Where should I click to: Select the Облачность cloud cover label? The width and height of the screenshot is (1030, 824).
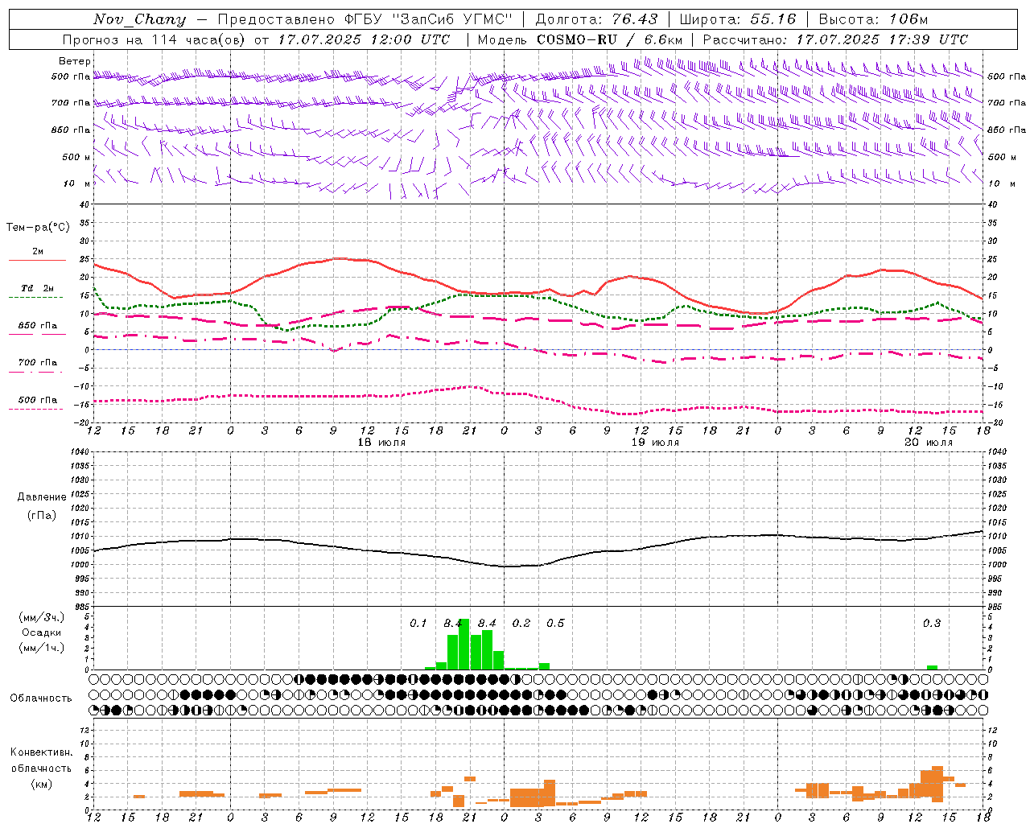41,698
